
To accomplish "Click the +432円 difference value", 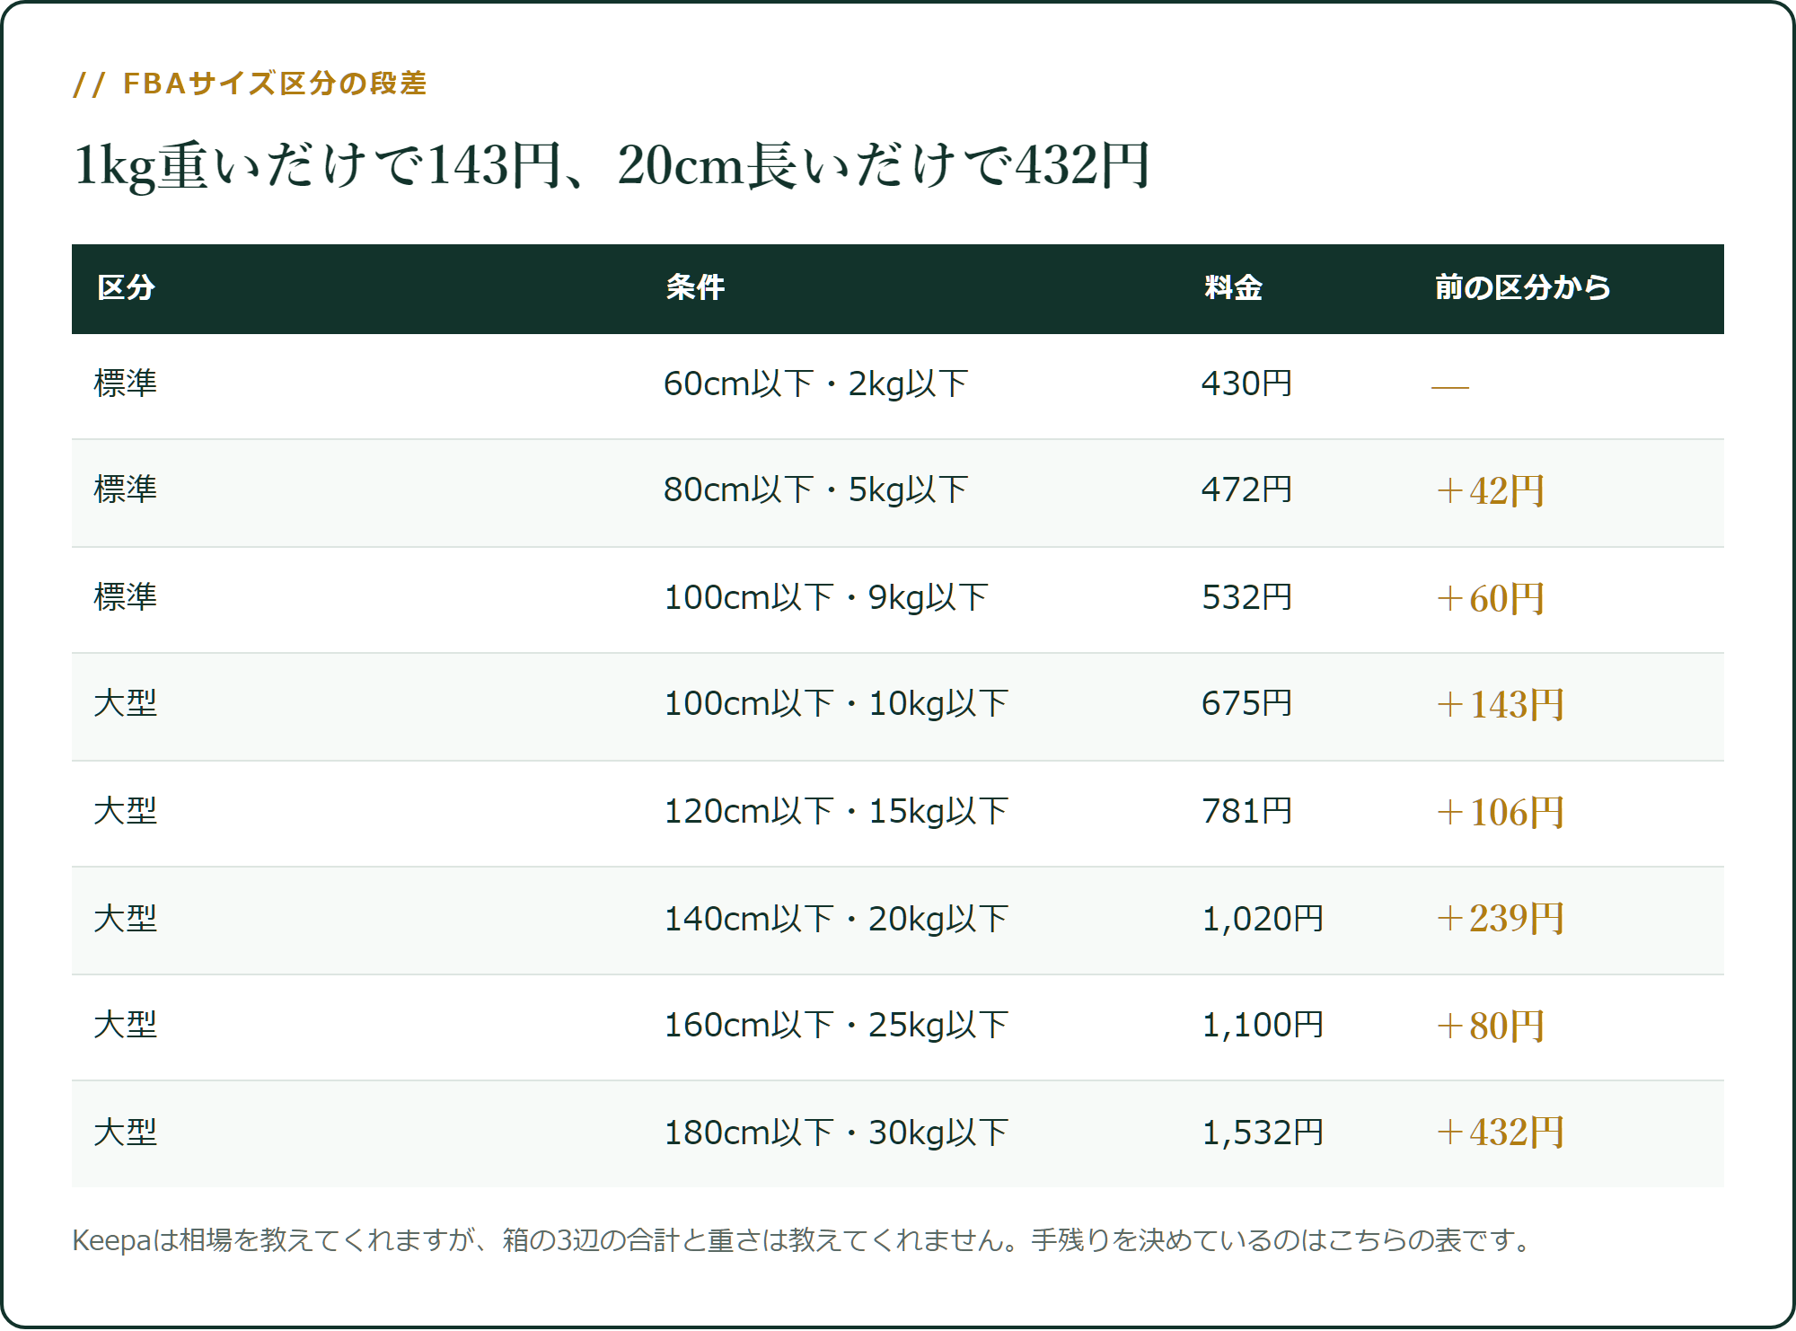I will pyautogui.click(x=1500, y=1133).
